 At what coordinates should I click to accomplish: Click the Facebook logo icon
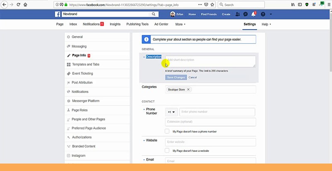pyautogui.click(x=58, y=14)
